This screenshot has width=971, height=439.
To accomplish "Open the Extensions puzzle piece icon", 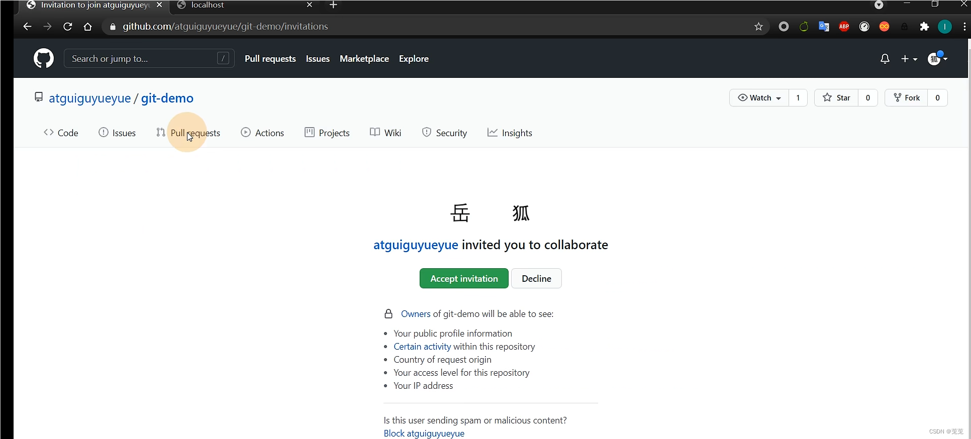I will [x=924, y=27].
